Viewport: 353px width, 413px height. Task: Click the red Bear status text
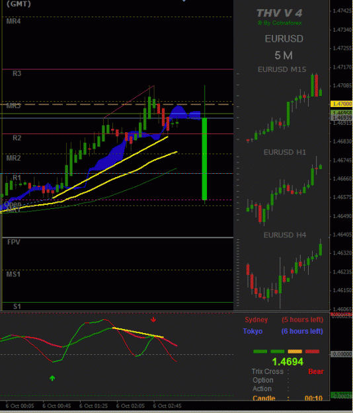point(316,371)
